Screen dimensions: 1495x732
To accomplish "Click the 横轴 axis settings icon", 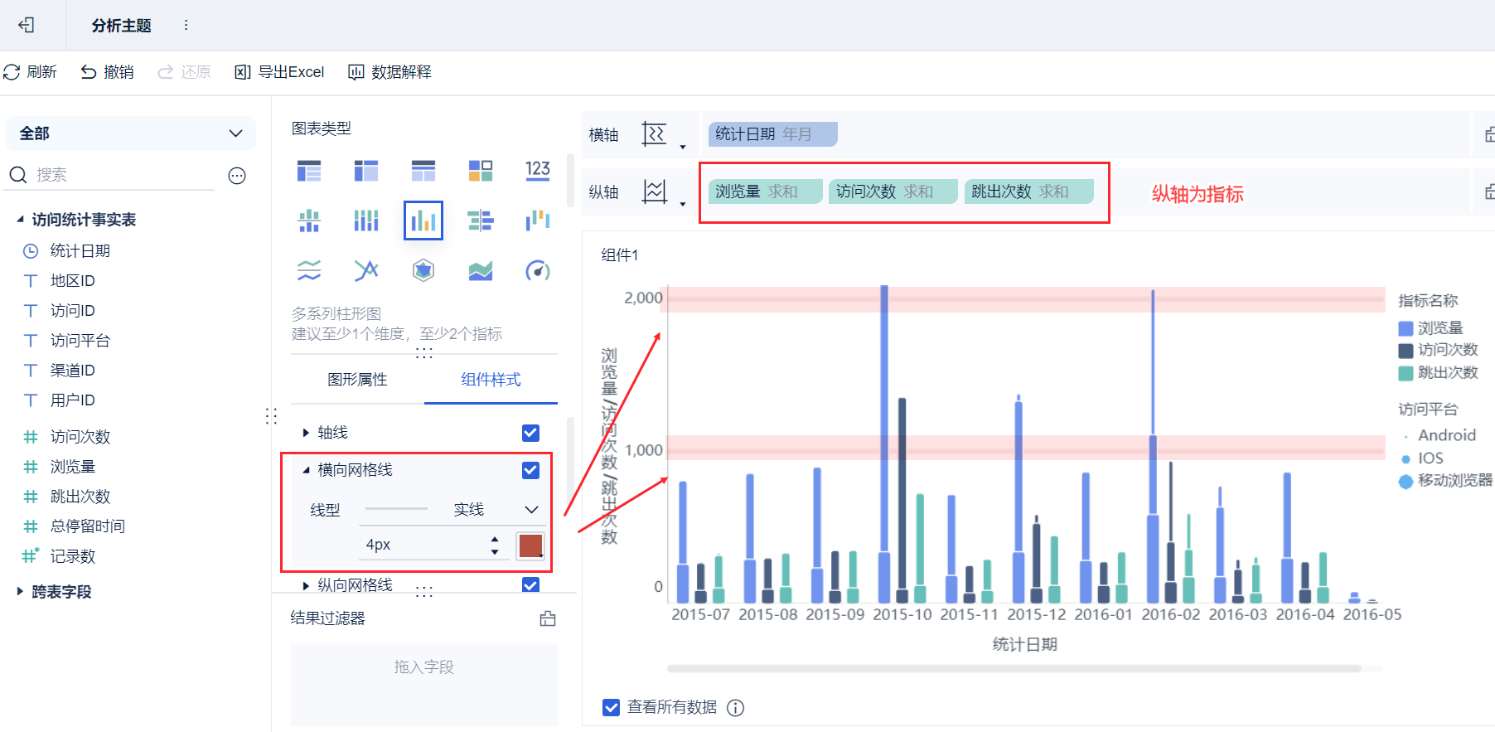I will (x=655, y=133).
